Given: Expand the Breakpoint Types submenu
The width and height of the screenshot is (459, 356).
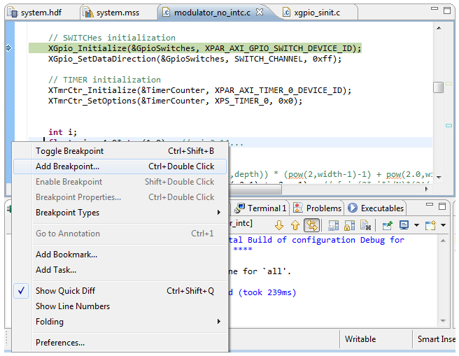Looking at the screenshot, I should click(x=120, y=213).
